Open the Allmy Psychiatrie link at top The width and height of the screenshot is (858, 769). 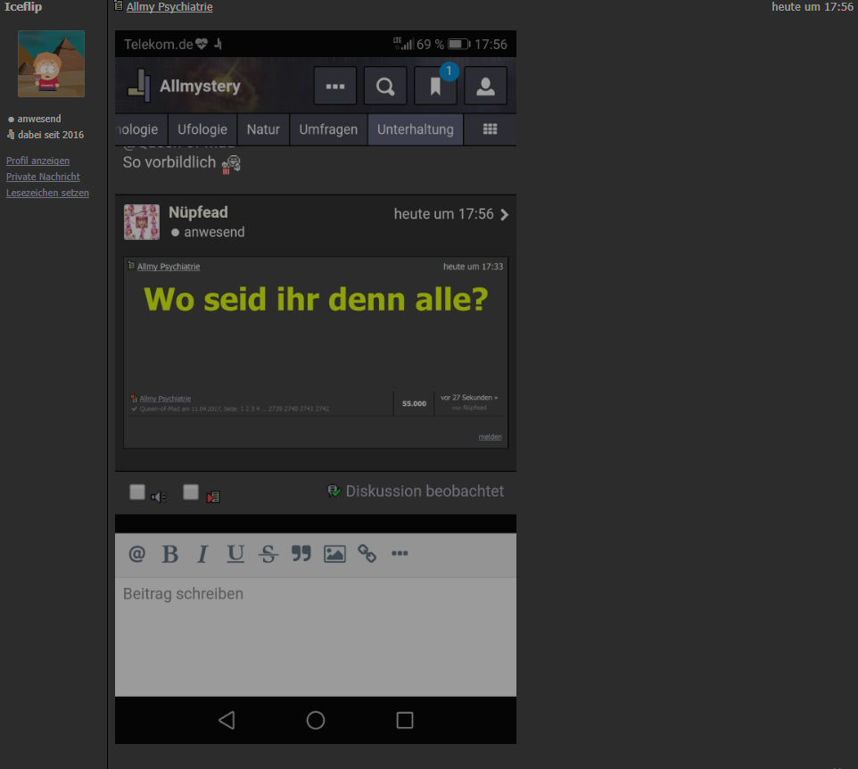coord(169,6)
